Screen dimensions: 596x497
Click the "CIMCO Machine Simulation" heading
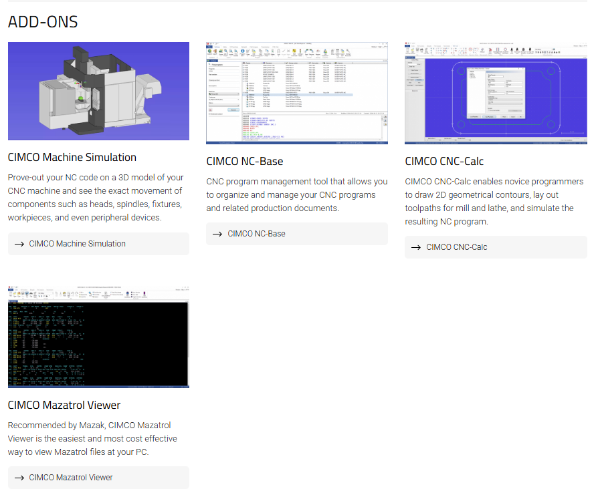(x=72, y=157)
